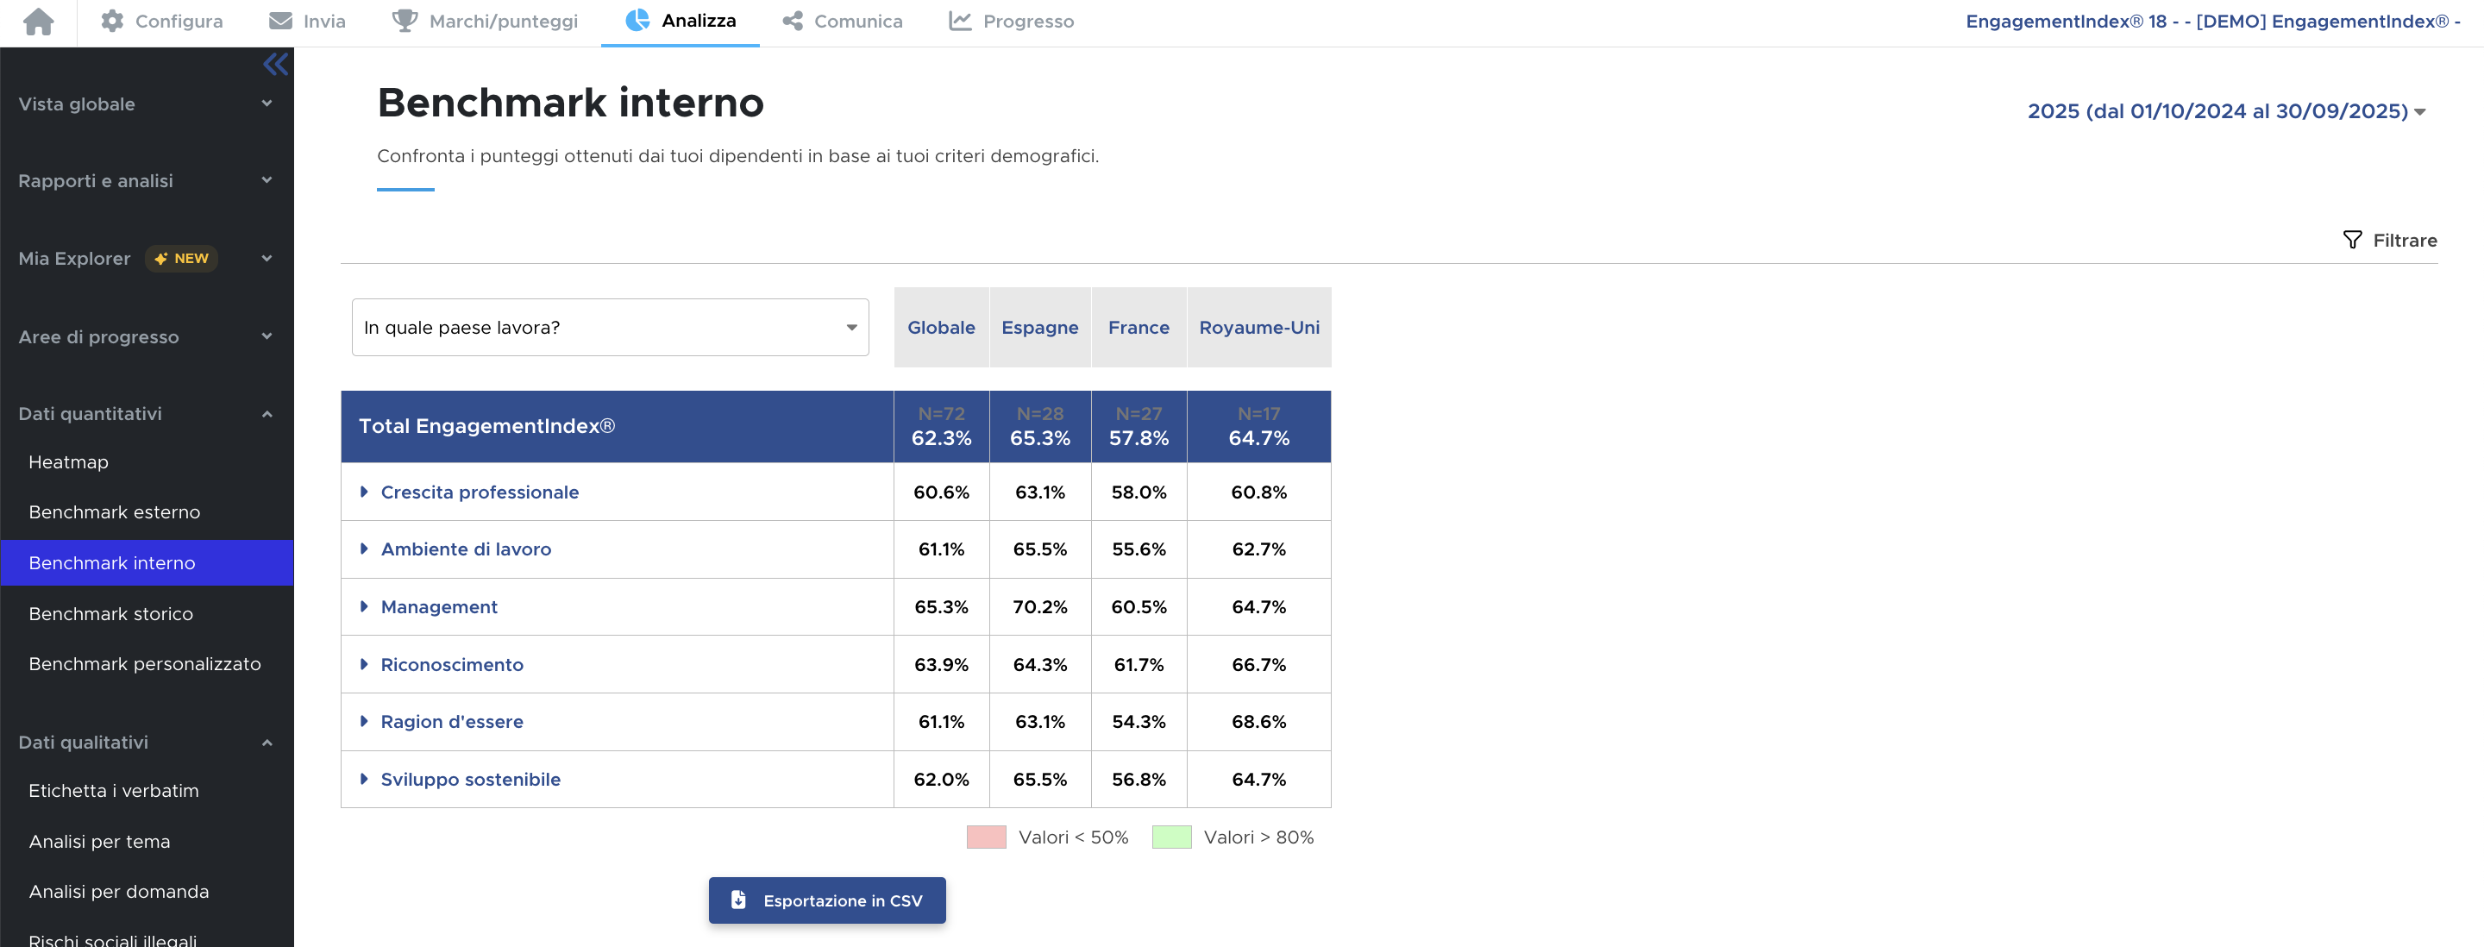Click the Sviluppo sostenibile link
Viewport: 2484px width, 947px height.
(471, 779)
